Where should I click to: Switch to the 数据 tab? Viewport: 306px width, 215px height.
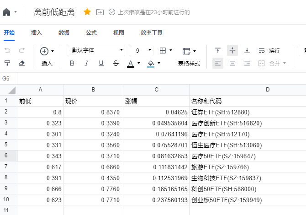point(64,33)
